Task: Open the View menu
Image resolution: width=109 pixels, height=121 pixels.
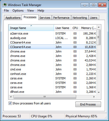Action: click(30, 11)
